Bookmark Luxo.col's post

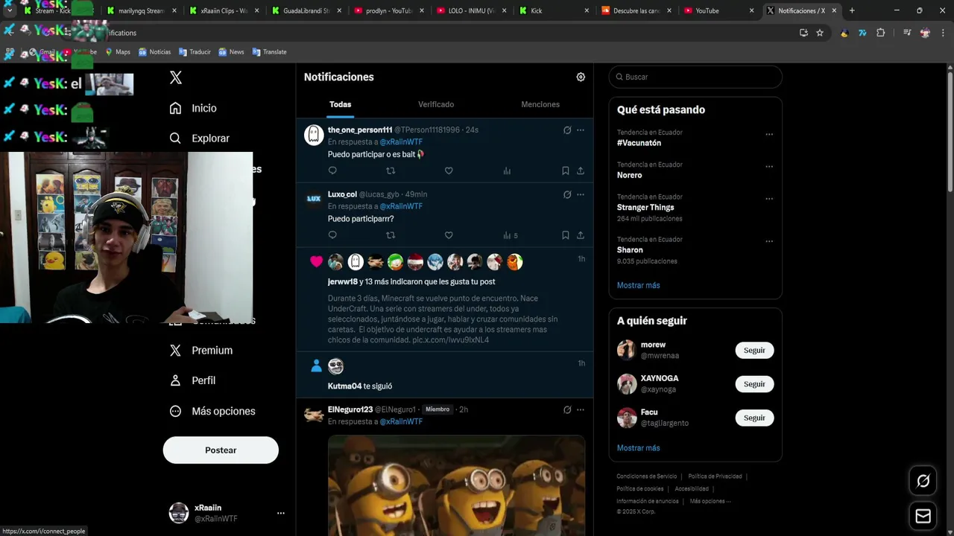(565, 235)
